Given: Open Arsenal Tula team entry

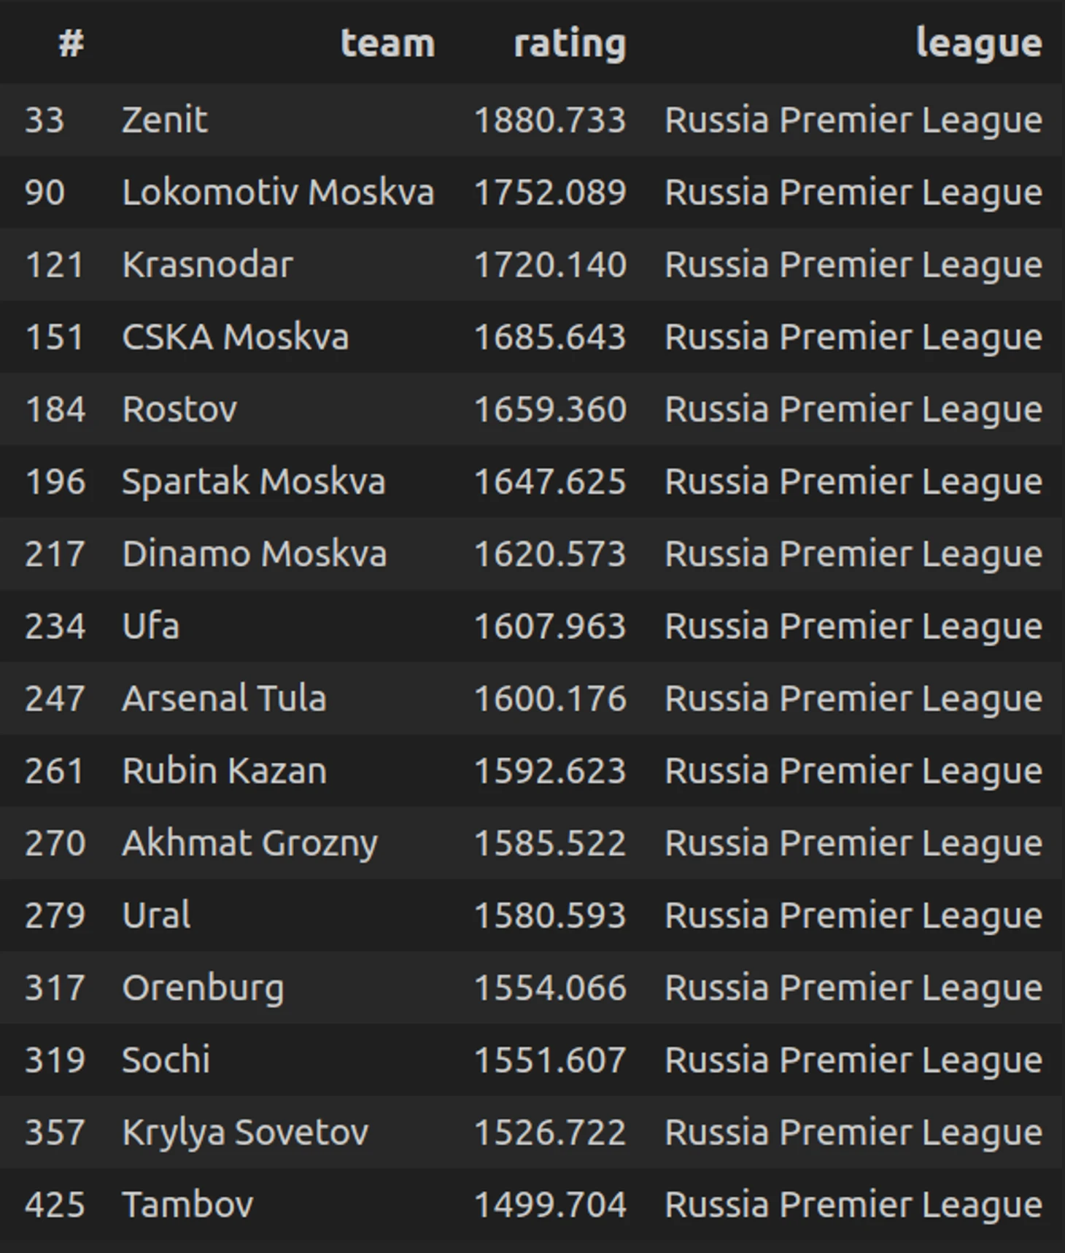Looking at the screenshot, I should [x=224, y=698].
